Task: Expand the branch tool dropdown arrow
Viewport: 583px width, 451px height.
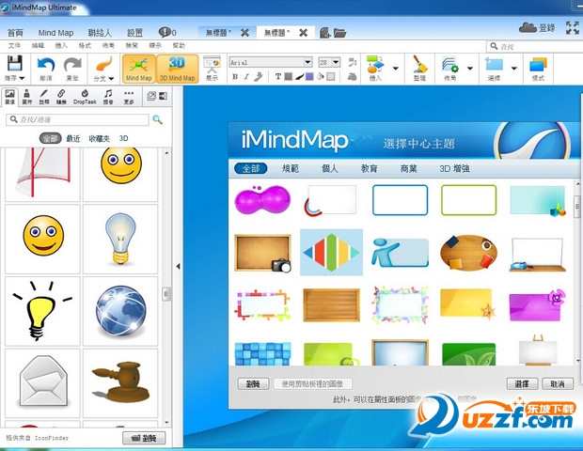Action: 111,78
